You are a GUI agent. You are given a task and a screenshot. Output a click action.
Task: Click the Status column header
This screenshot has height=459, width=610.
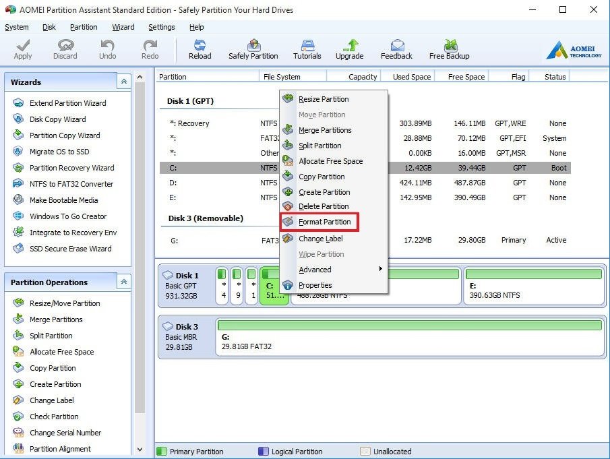click(x=550, y=77)
